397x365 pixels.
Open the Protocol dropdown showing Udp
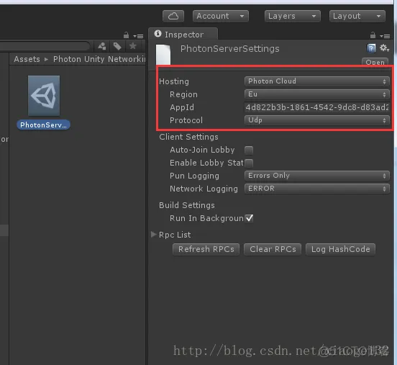pos(316,120)
